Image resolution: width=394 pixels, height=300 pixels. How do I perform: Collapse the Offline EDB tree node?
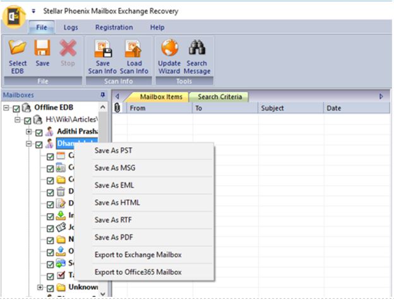coord(6,108)
